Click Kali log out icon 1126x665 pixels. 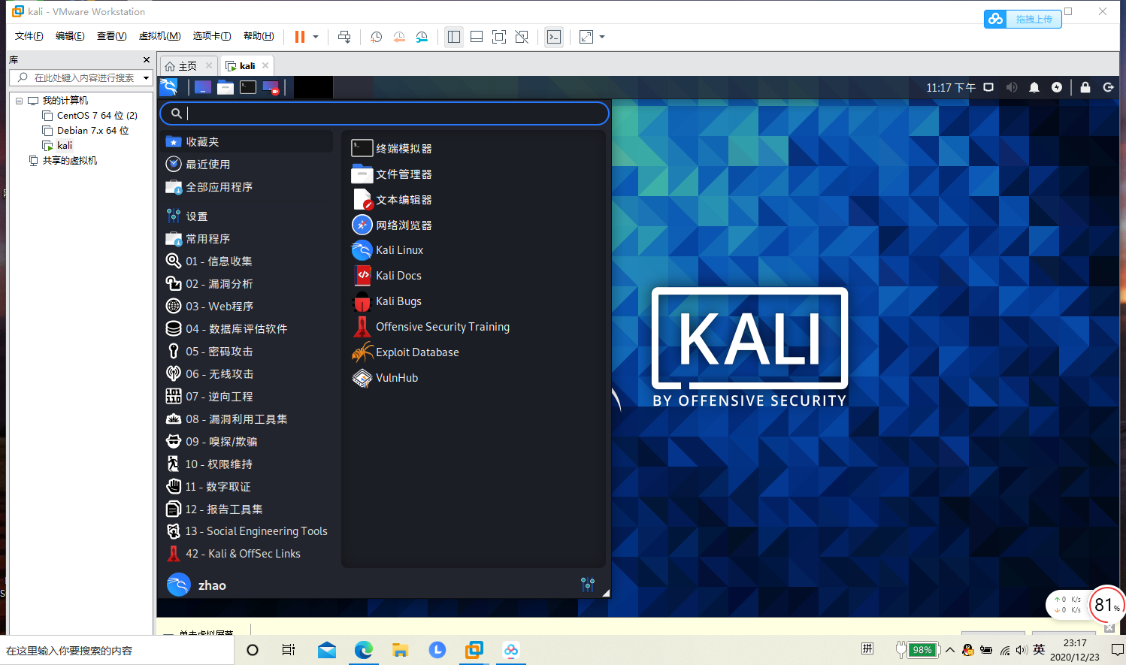tap(1108, 87)
